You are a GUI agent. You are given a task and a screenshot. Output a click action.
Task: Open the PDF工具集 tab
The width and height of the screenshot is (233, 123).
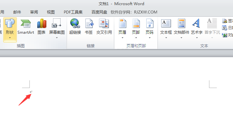pyautogui.click(x=73, y=12)
